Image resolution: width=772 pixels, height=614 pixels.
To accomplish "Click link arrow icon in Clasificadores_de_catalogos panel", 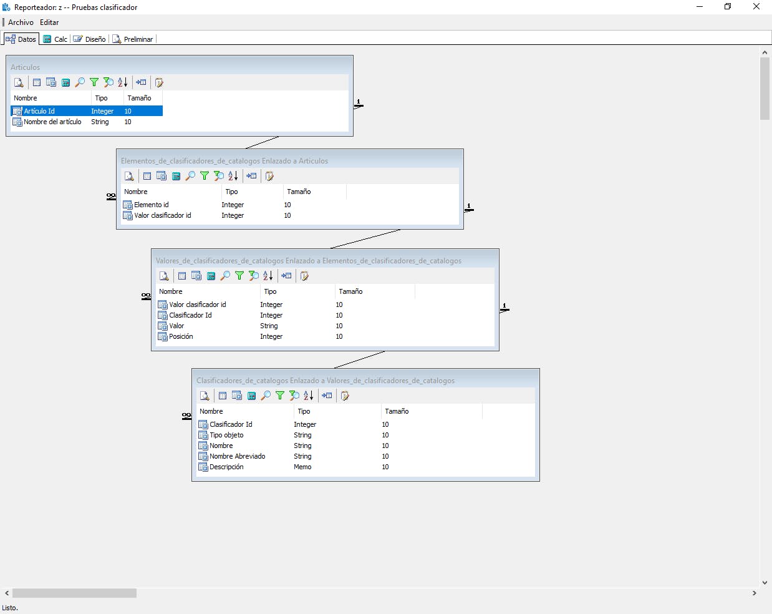I will [327, 396].
